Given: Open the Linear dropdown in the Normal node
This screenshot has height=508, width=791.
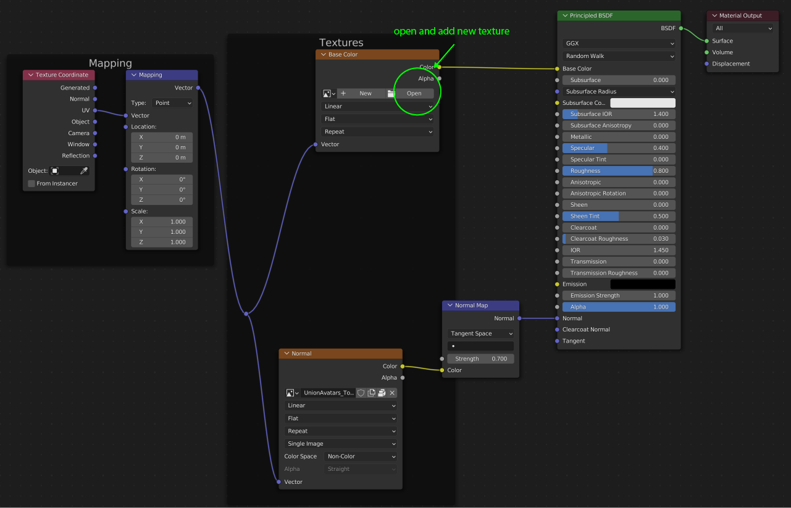Looking at the screenshot, I should point(340,406).
